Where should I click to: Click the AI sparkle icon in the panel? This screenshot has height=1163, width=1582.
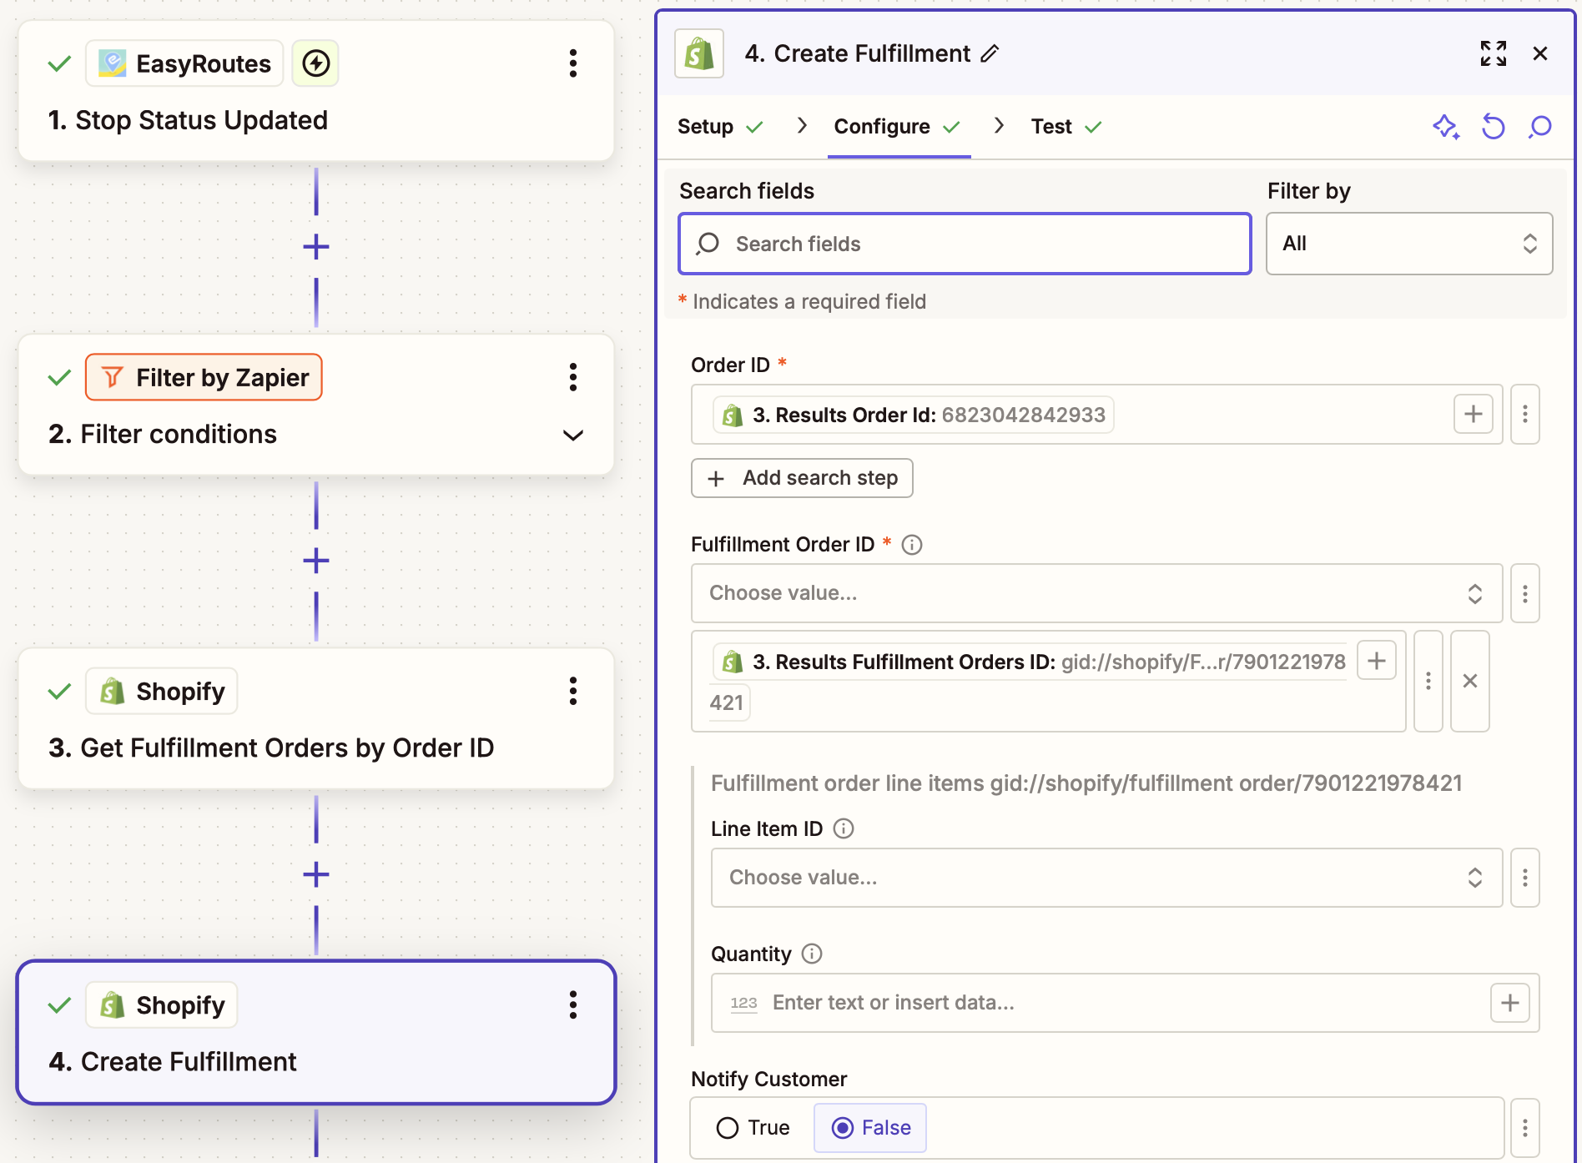[x=1446, y=127]
